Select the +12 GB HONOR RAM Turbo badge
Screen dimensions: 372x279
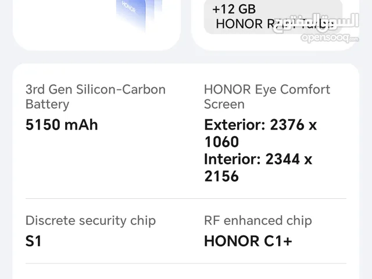[273, 16]
